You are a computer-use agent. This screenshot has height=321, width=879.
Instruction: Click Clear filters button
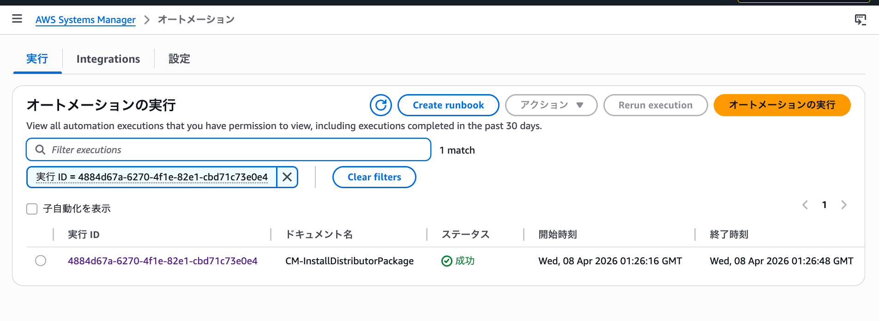tap(374, 177)
